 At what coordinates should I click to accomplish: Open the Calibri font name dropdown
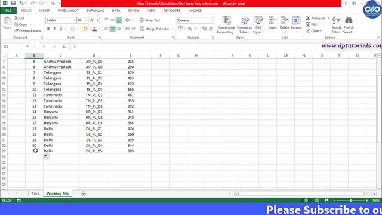point(74,20)
